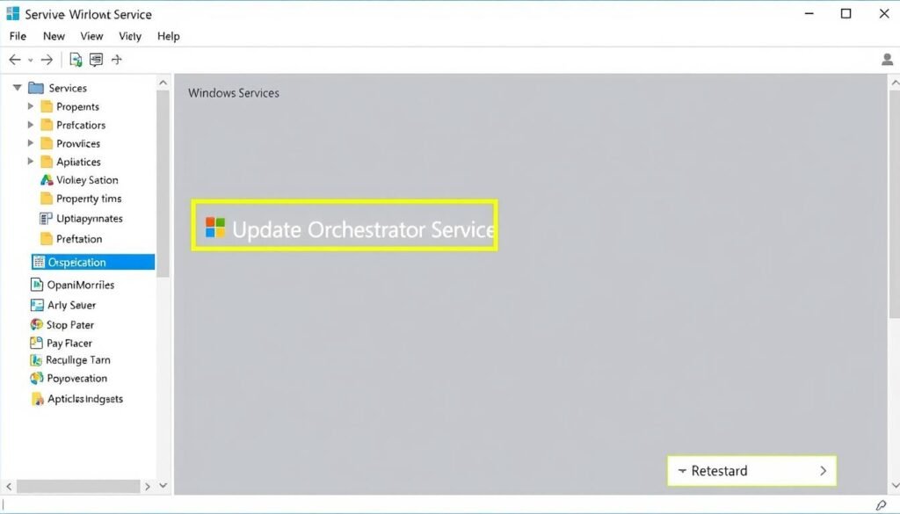Select Prefcatiors in the tree
900x514 pixels.
coord(81,125)
